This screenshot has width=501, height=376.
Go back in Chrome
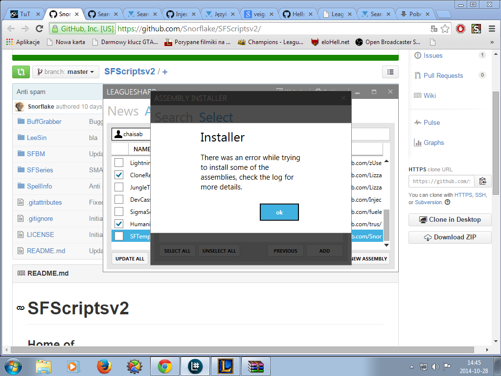(x=11, y=29)
